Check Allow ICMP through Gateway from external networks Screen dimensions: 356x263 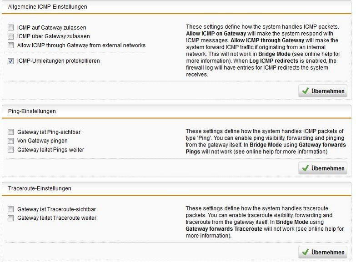(x=11, y=46)
